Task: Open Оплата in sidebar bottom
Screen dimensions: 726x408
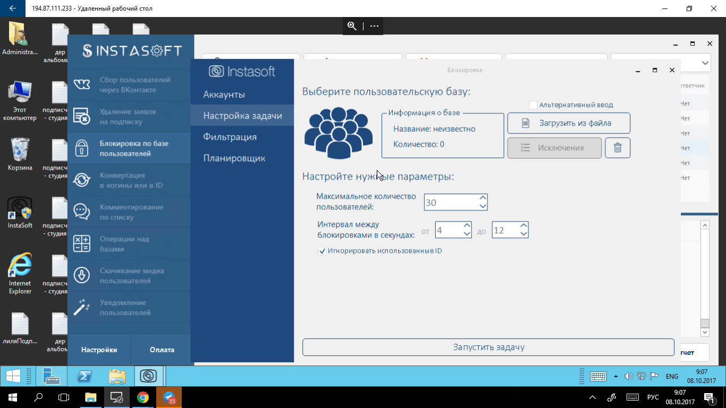Action: 162,350
